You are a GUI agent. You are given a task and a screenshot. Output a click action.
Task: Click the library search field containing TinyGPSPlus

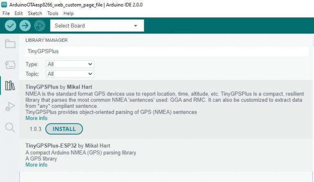[x=167, y=51]
